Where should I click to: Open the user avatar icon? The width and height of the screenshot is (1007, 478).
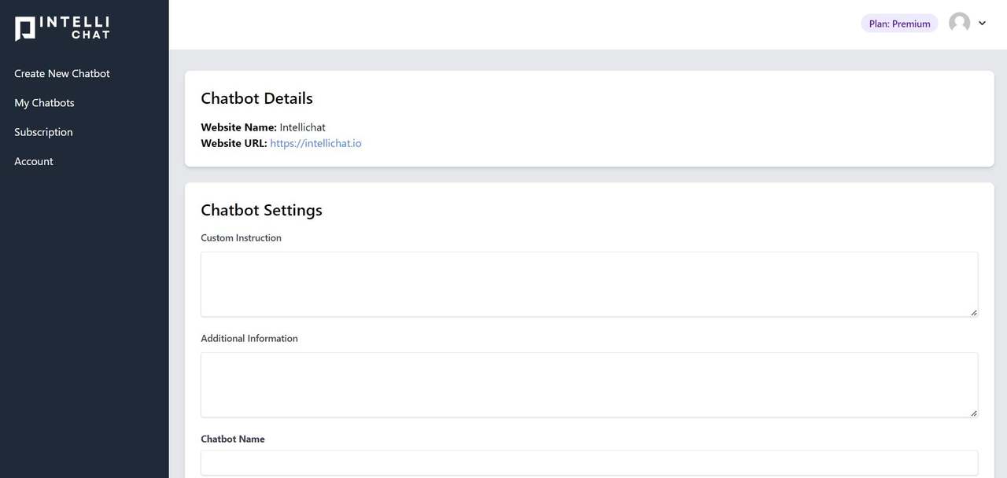pyautogui.click(x=959, y=23)
